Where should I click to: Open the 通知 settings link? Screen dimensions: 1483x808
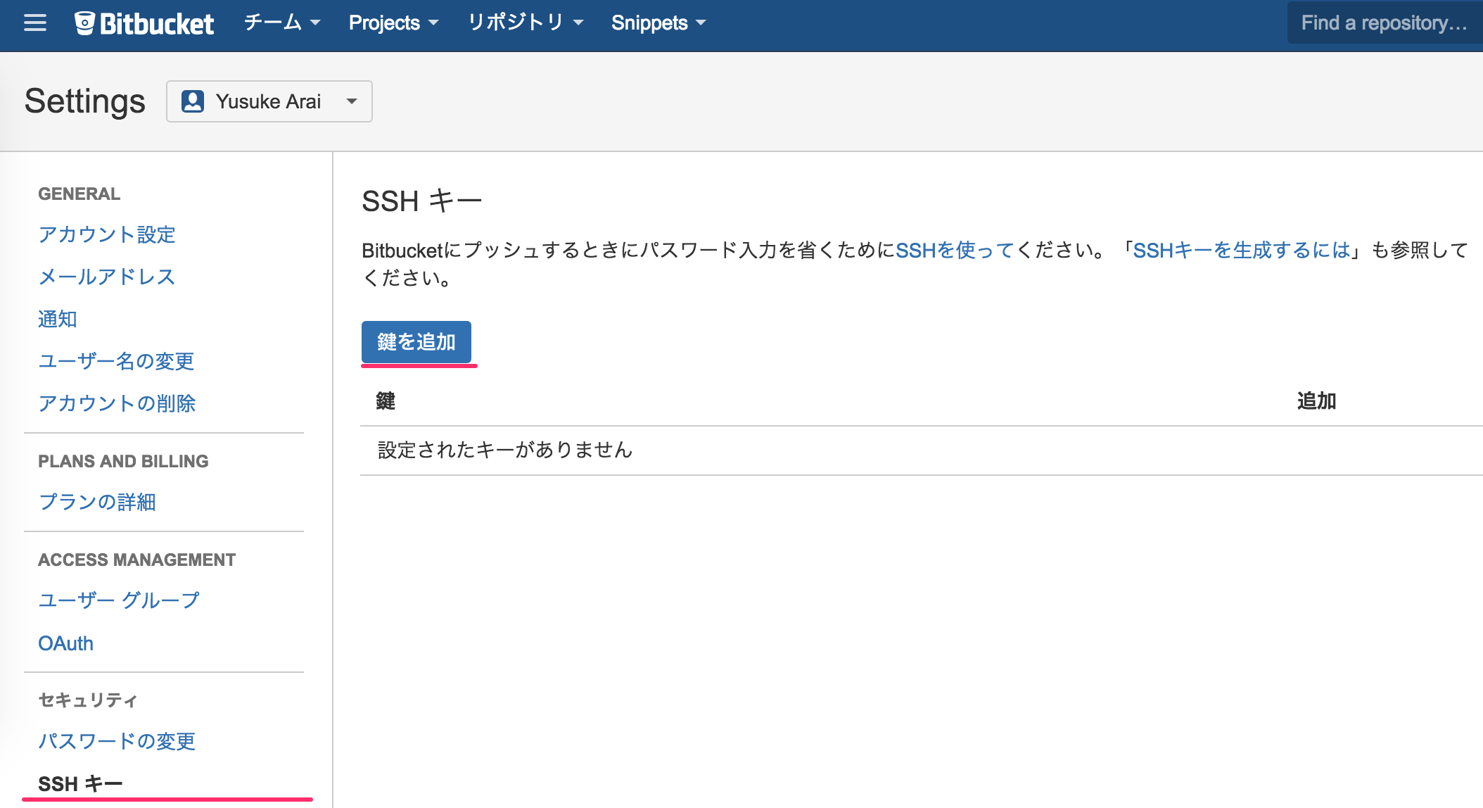pos(58,319)
